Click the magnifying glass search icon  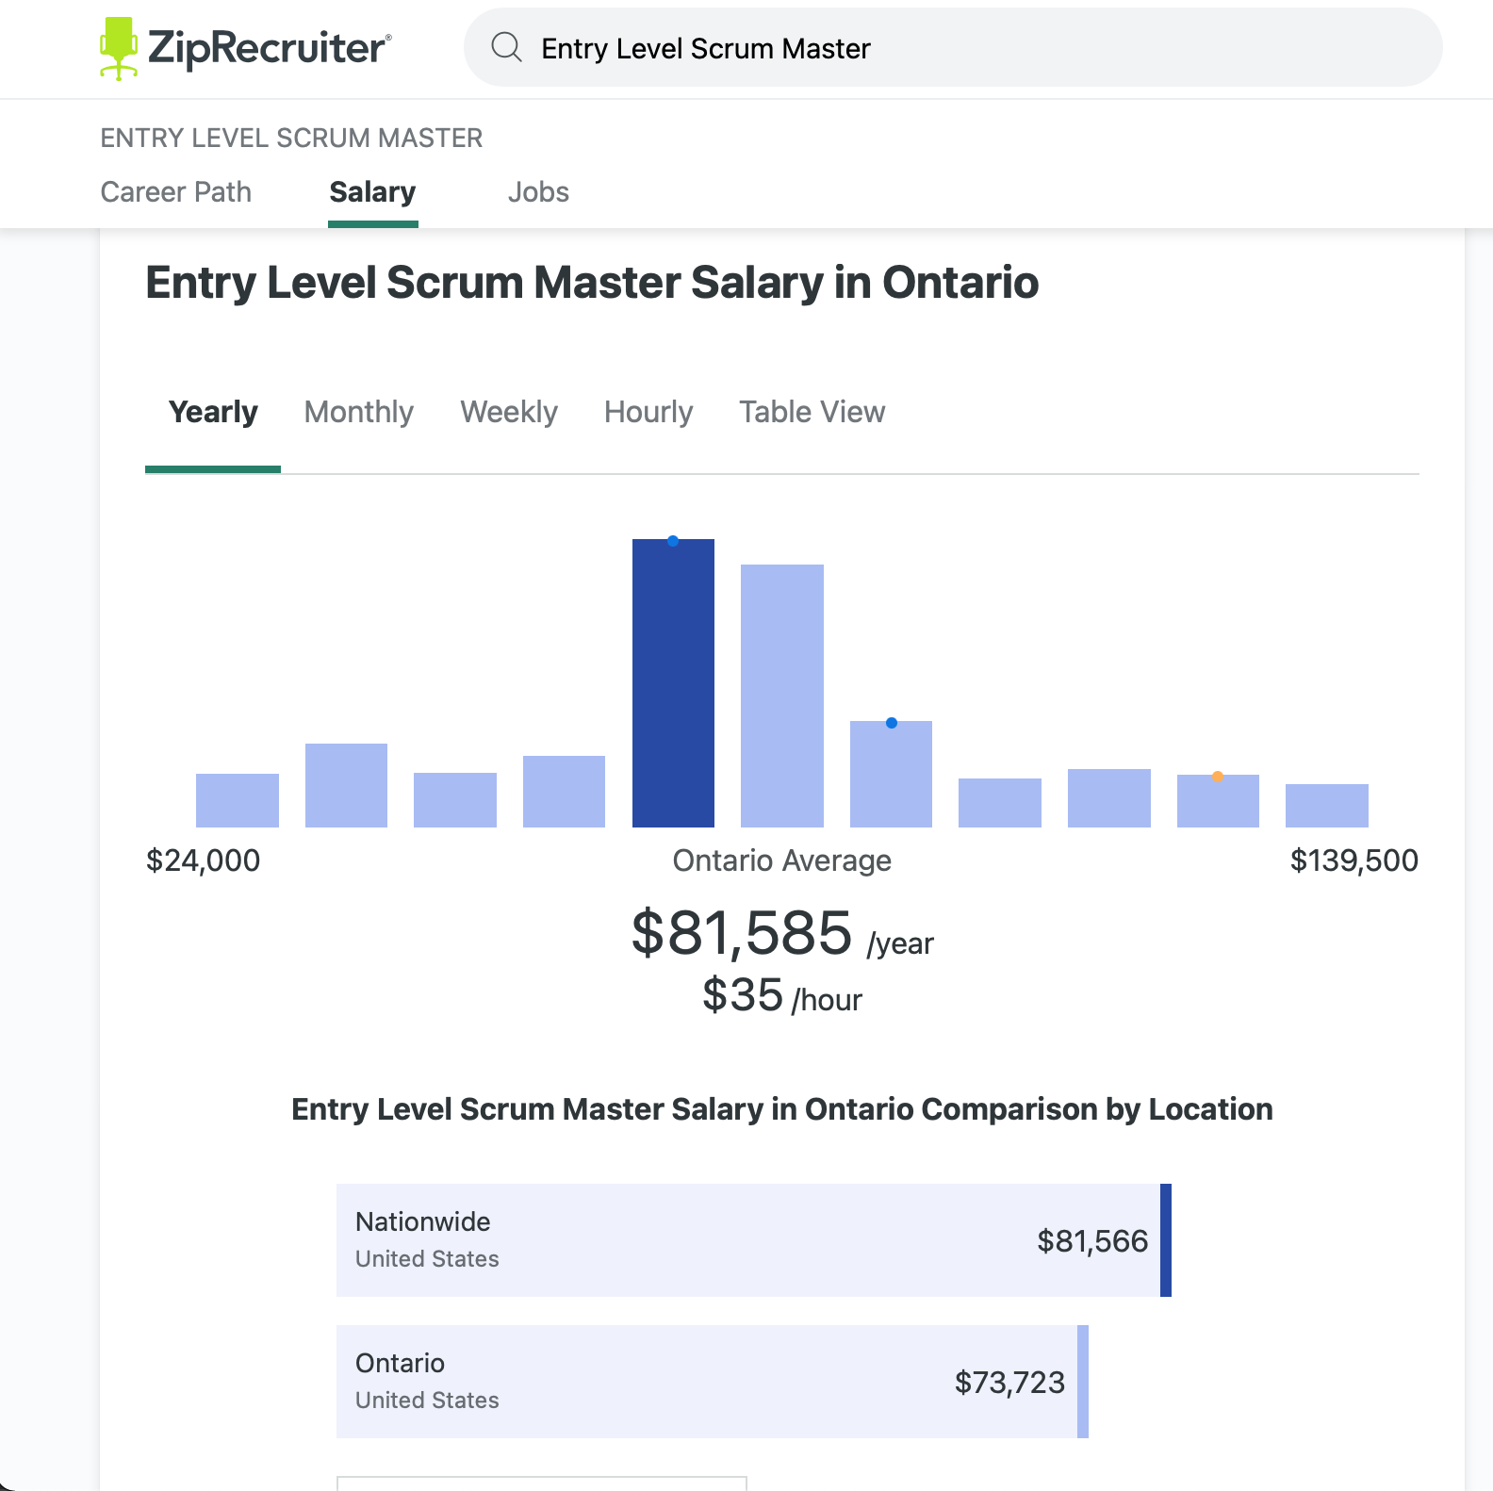click(x=506, y=47)
